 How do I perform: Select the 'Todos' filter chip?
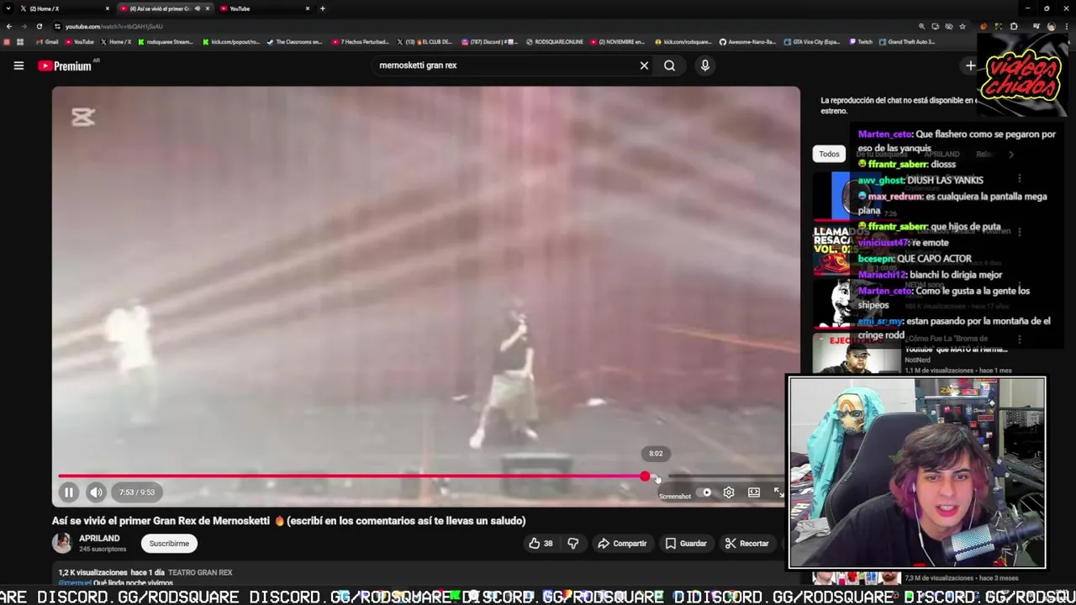pyautogui.click(x=829, y=154)
